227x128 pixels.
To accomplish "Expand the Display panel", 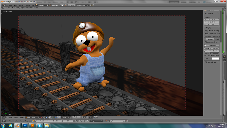I will 208,28.
